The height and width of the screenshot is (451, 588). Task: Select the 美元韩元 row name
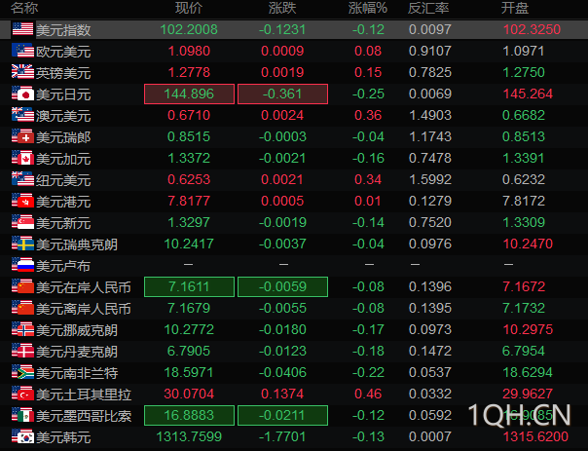tap(63, 437)
